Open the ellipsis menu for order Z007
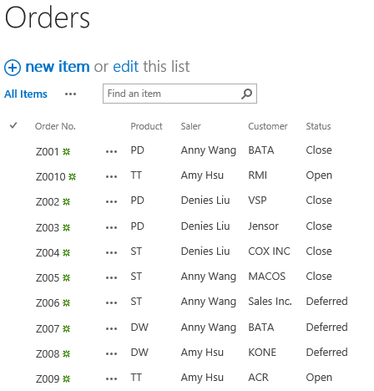The height and width of the screenshot is (391, 374). click(111, 329)
